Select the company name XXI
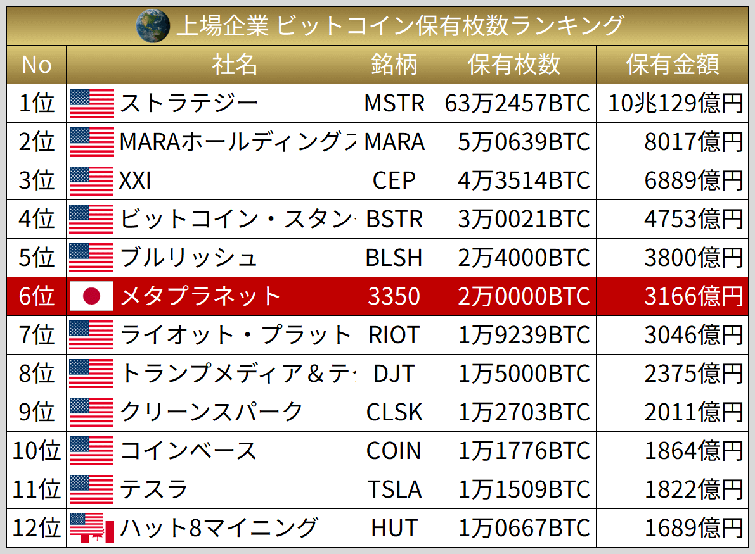Screen dimensions: 755x554 [135, 181]
